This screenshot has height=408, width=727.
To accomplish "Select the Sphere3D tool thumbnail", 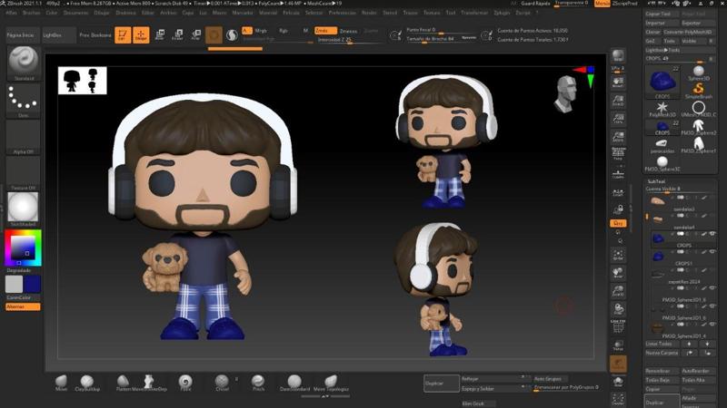I will pos(698,73).
